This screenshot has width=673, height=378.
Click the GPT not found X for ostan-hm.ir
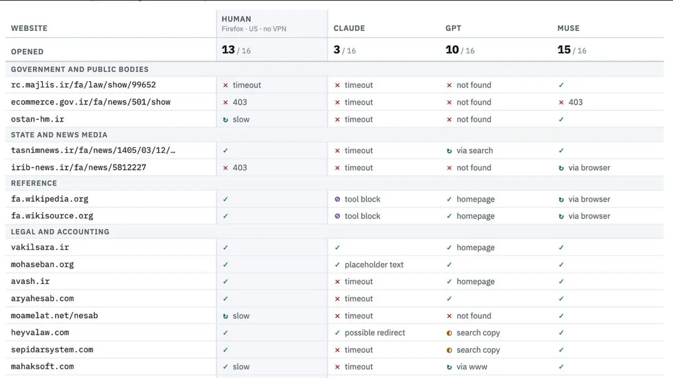(x=449, y=119)
